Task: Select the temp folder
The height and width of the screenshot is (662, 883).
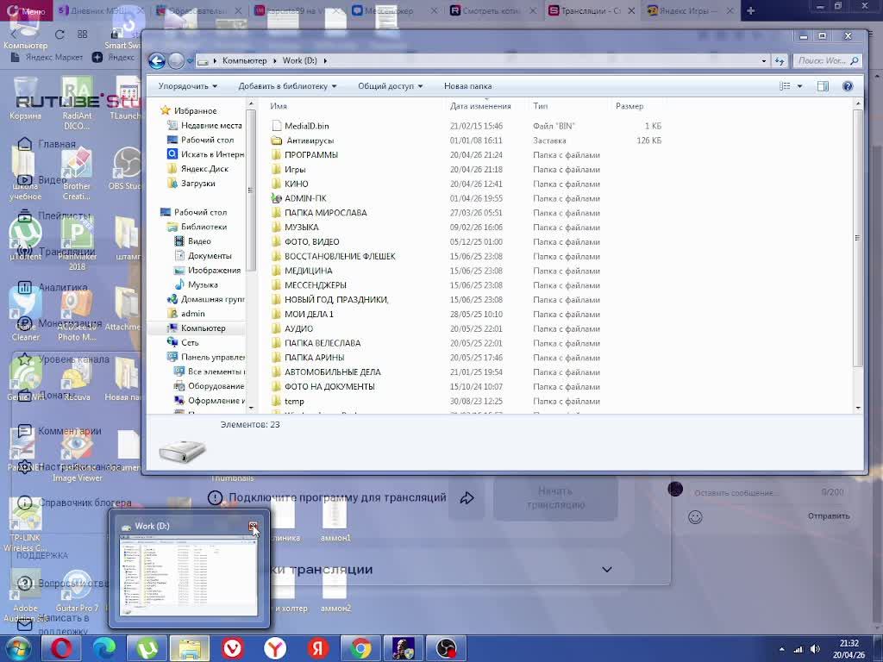Action: tap(294, 402)
